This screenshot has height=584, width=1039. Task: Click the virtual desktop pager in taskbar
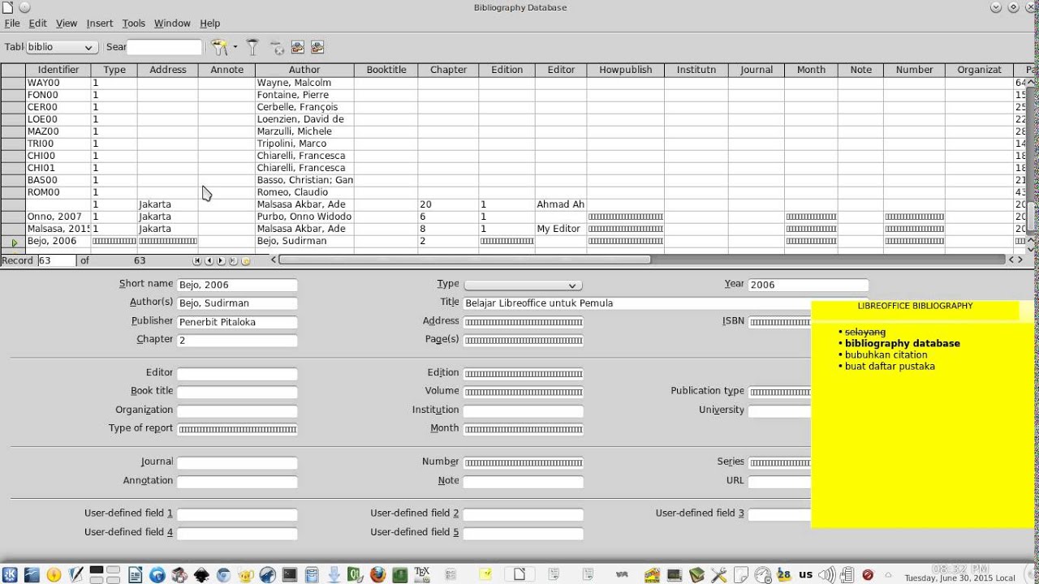105,575
